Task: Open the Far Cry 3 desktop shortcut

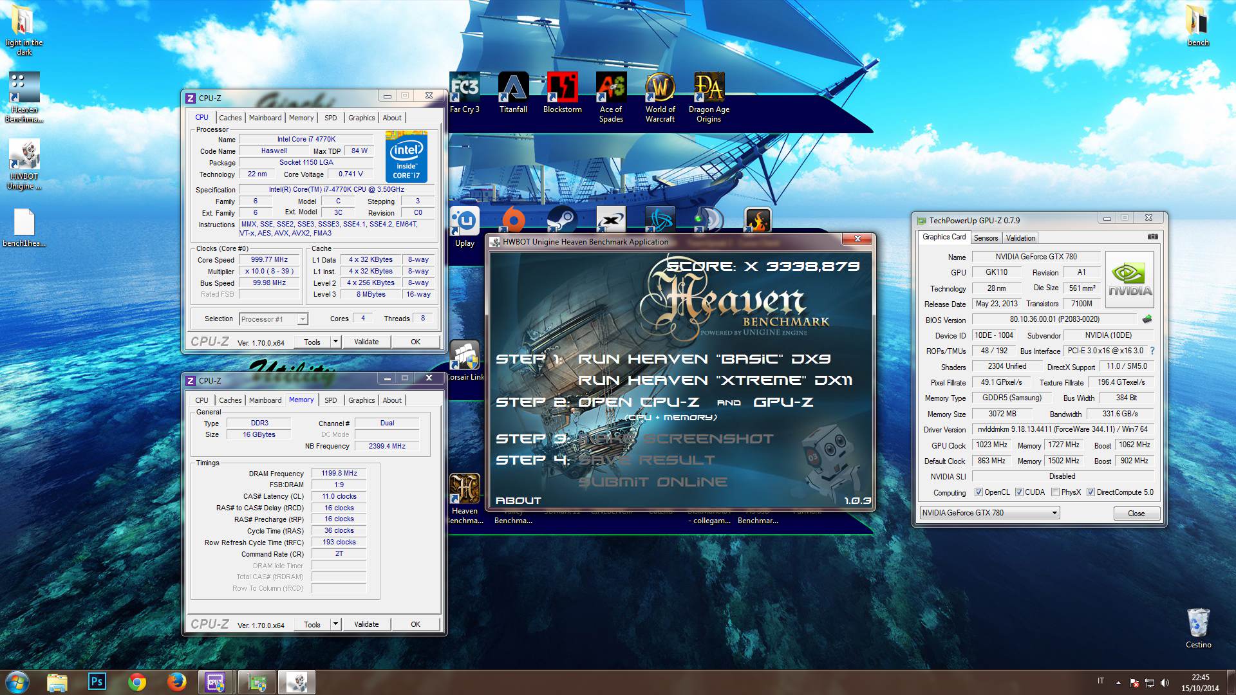Action: [465, 93]
